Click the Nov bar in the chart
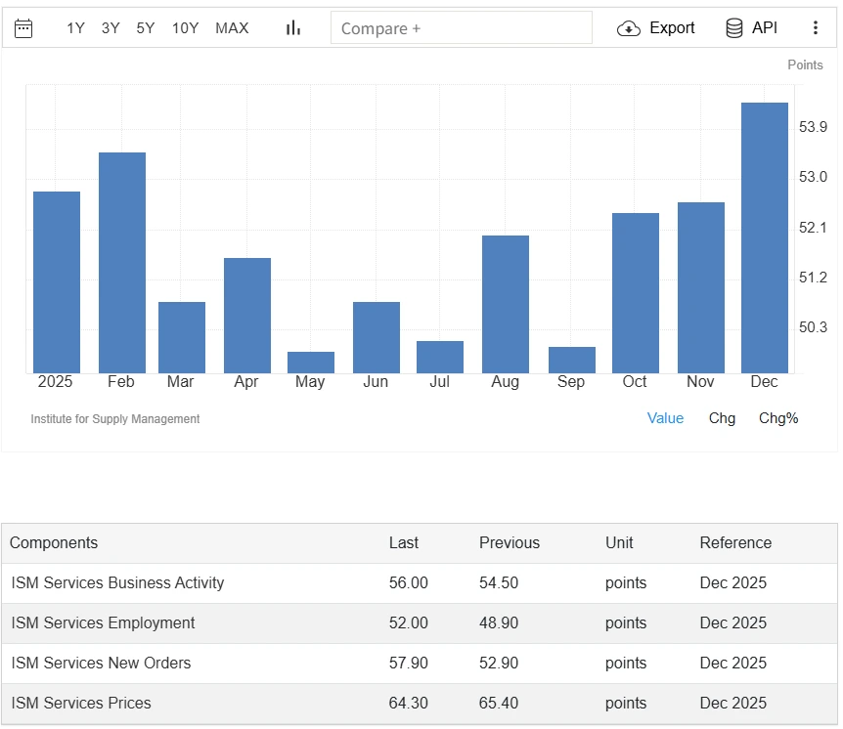The width and height of the screenshot is (843, 729). pyautogui.click(x=701, y=287)
